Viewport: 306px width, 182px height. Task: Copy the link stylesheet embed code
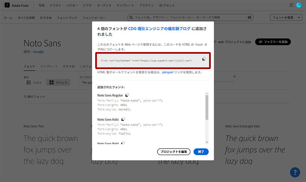click(204, 59)
